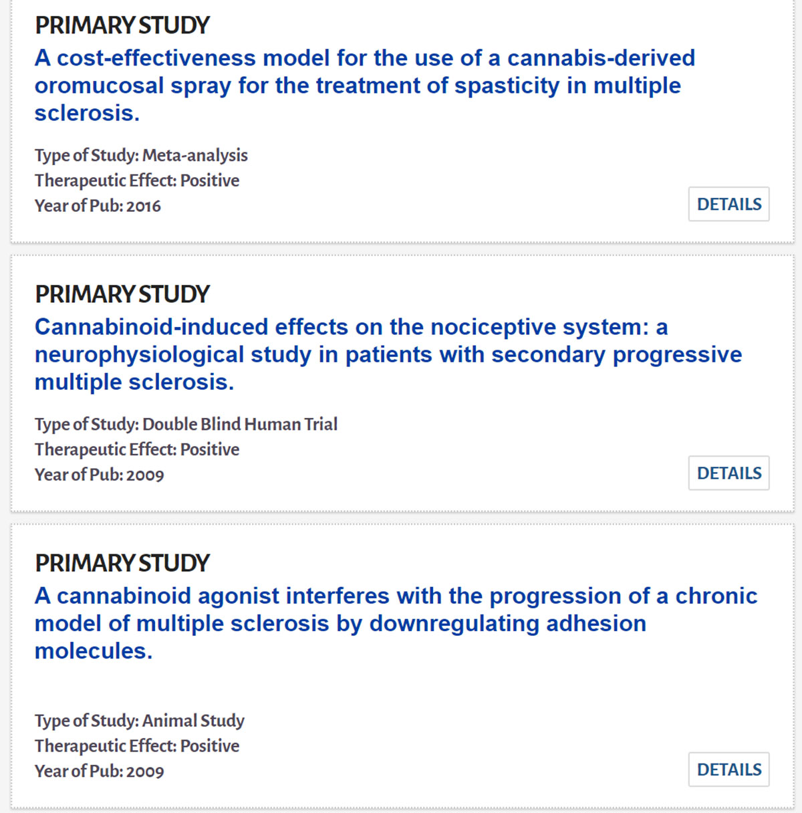
Task: Select Therapeutic Effect Positive in second study
Action: [x=137, y=449]
